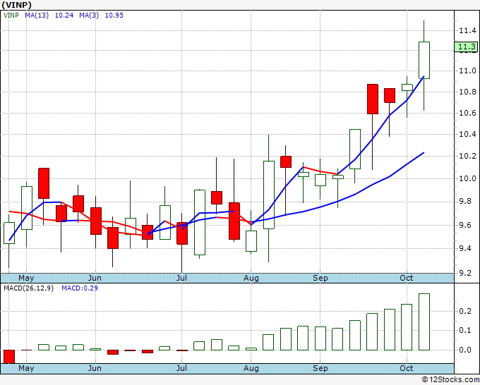
Task: Click the large red MACD bar at far left
Action: [9, 357]
